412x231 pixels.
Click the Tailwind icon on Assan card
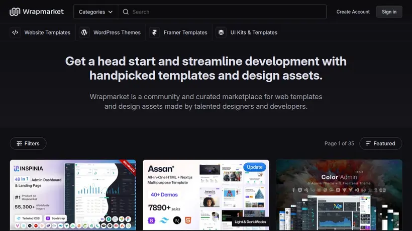point(164,220)
